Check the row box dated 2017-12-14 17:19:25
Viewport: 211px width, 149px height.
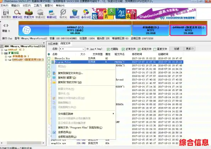coord(49,73)
